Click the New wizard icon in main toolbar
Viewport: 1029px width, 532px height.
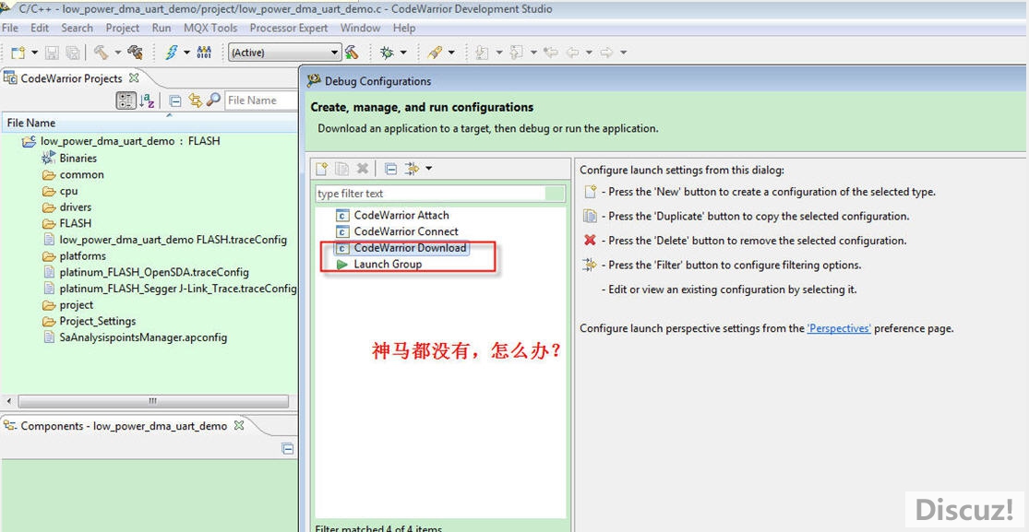(18, 53)
